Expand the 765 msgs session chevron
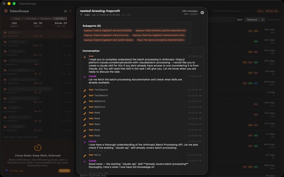Image resolution: width=284 pixels, height=177 pixels. [x=278, y=62]
